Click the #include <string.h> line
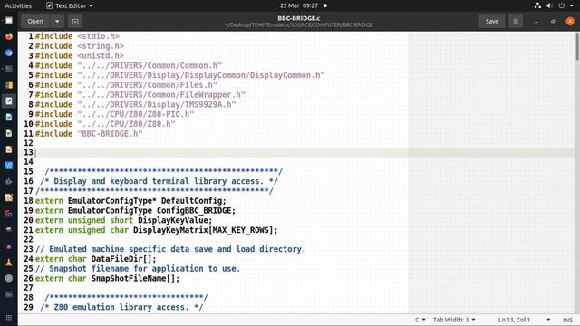 [80, 46]
